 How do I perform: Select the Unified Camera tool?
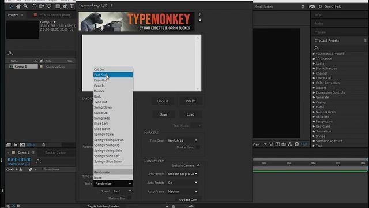coord(42,6)
